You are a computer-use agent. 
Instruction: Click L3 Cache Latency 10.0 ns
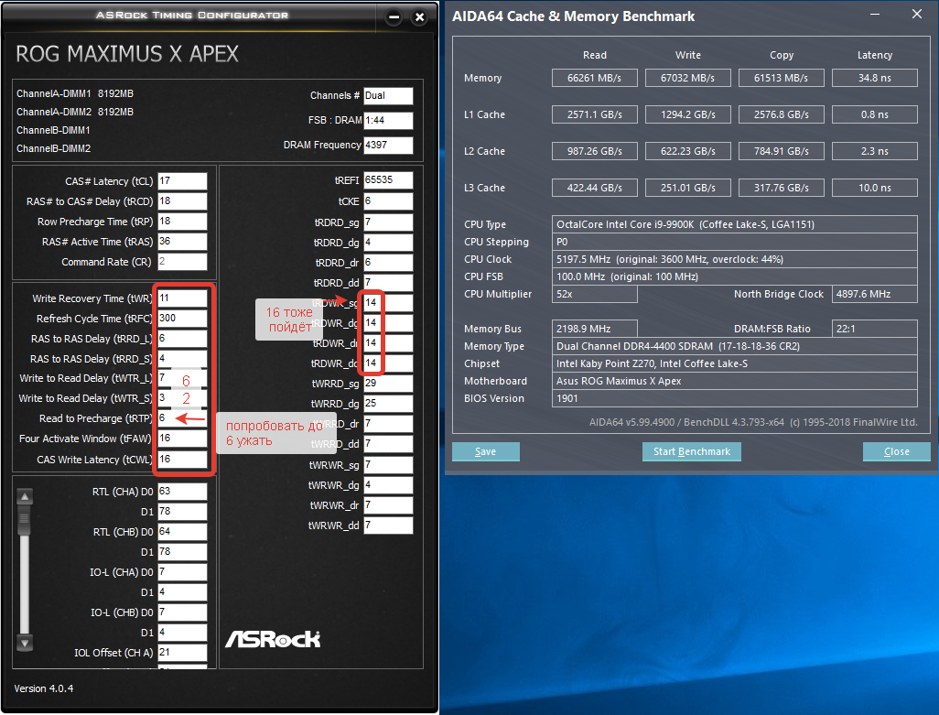[875, 188]
